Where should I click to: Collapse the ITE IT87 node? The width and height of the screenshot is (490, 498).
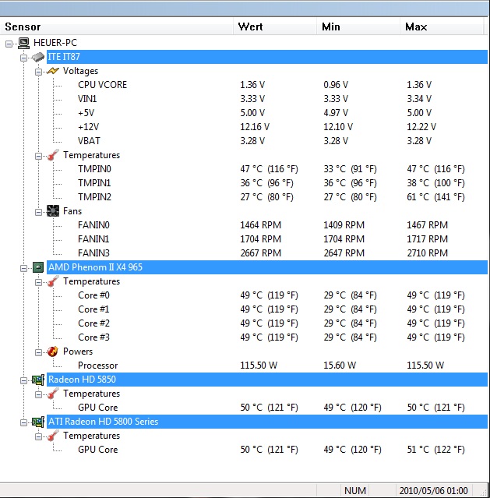pyautogui.click(x=23, y=58)
